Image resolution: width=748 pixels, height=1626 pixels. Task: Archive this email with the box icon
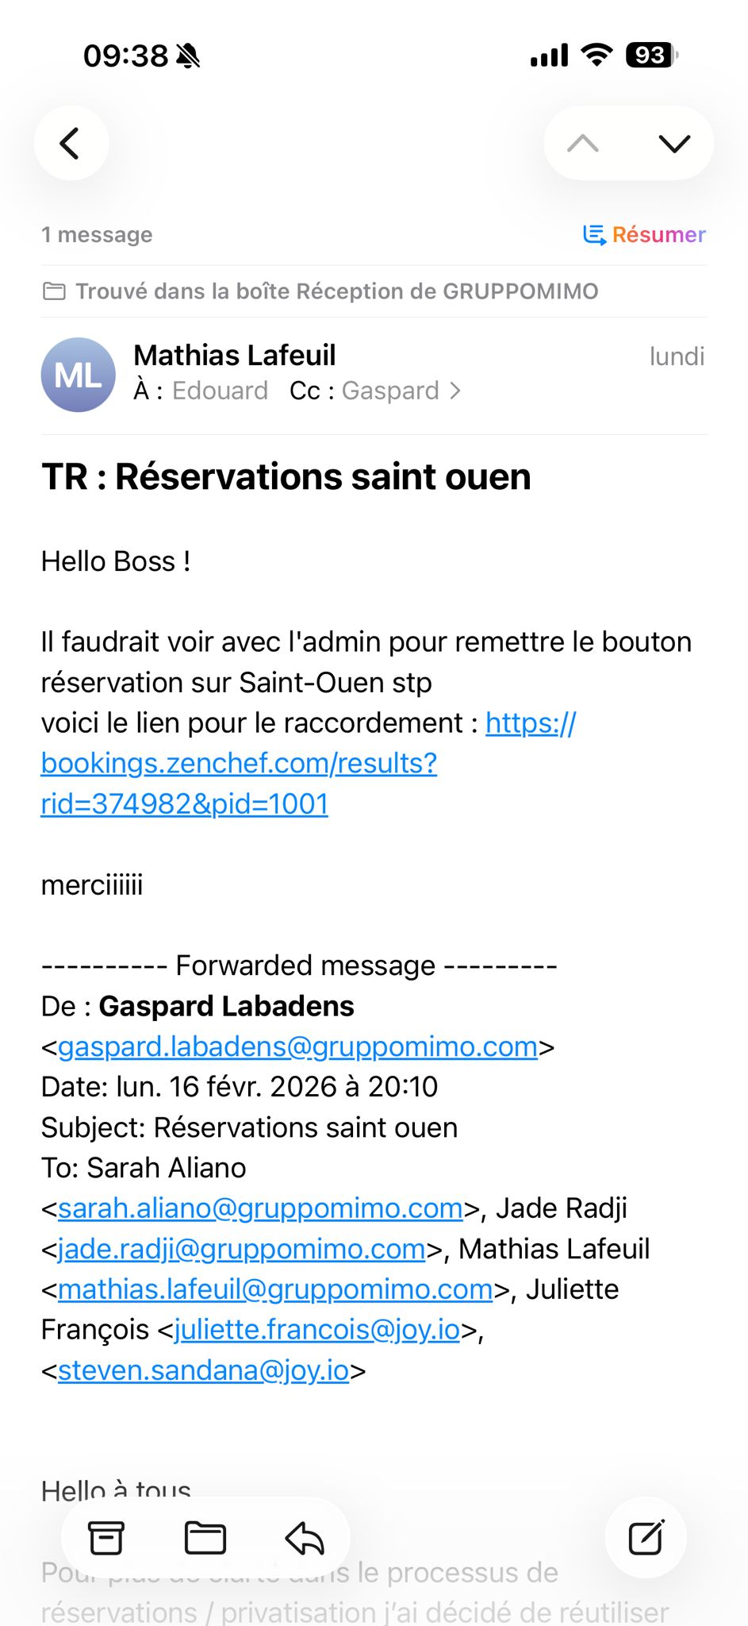(x=105, y=1538)
